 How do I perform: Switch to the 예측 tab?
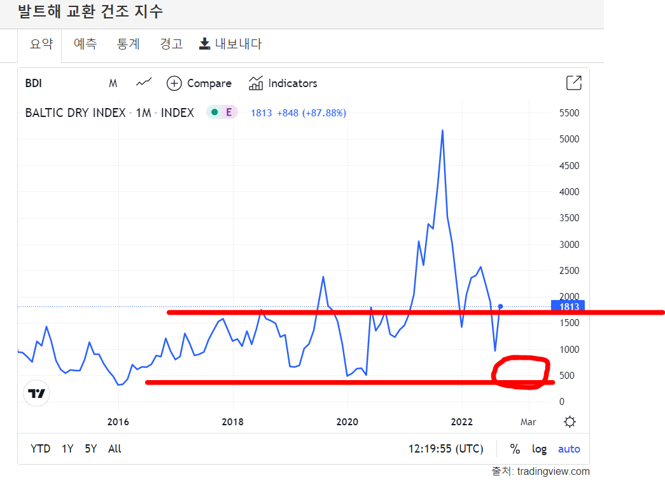tap(85, 44)
